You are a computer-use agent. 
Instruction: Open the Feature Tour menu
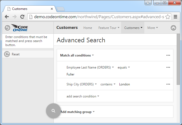pyautogui.click(x=109, y=28)
